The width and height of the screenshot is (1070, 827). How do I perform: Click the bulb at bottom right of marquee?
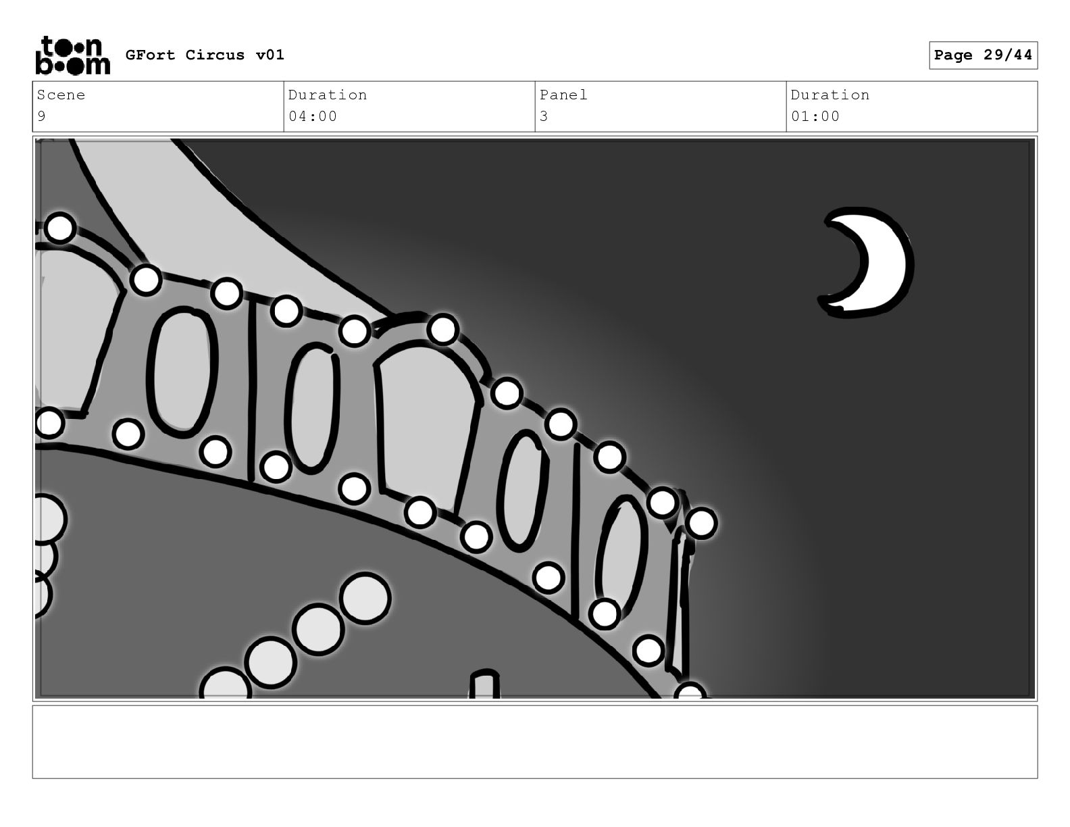(x=690, y=693)
